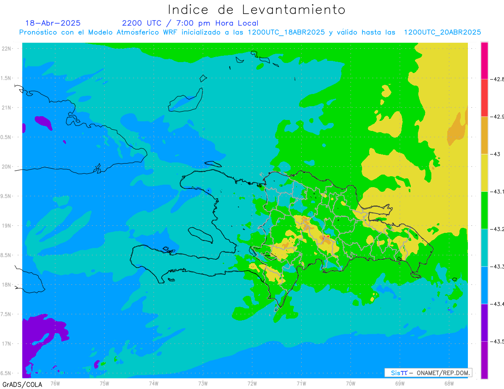Click the 74W longitude label

154,383
